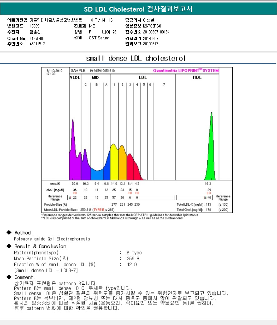
Task: Click the ward value '141F / 14-116'
Action: click(x=101, y=20)
